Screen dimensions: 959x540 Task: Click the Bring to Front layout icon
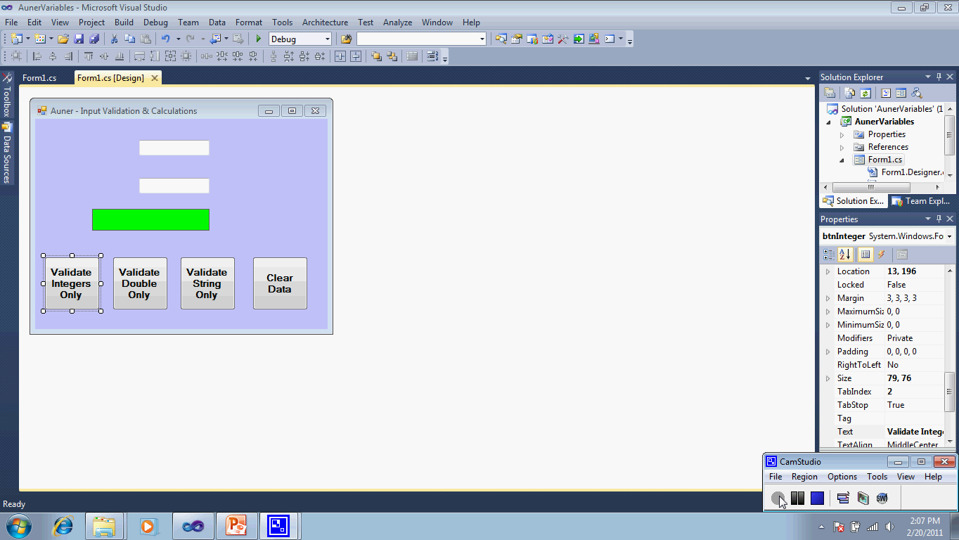[x=376, y=56]
